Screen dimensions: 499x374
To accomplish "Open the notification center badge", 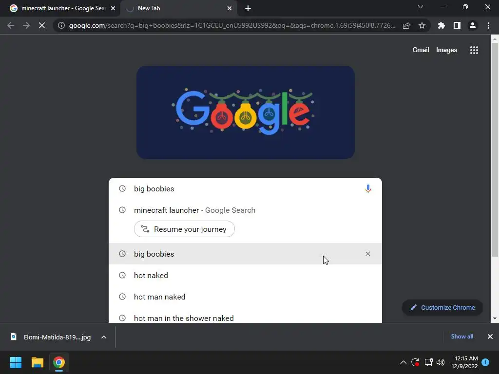I will pos(485,362).
